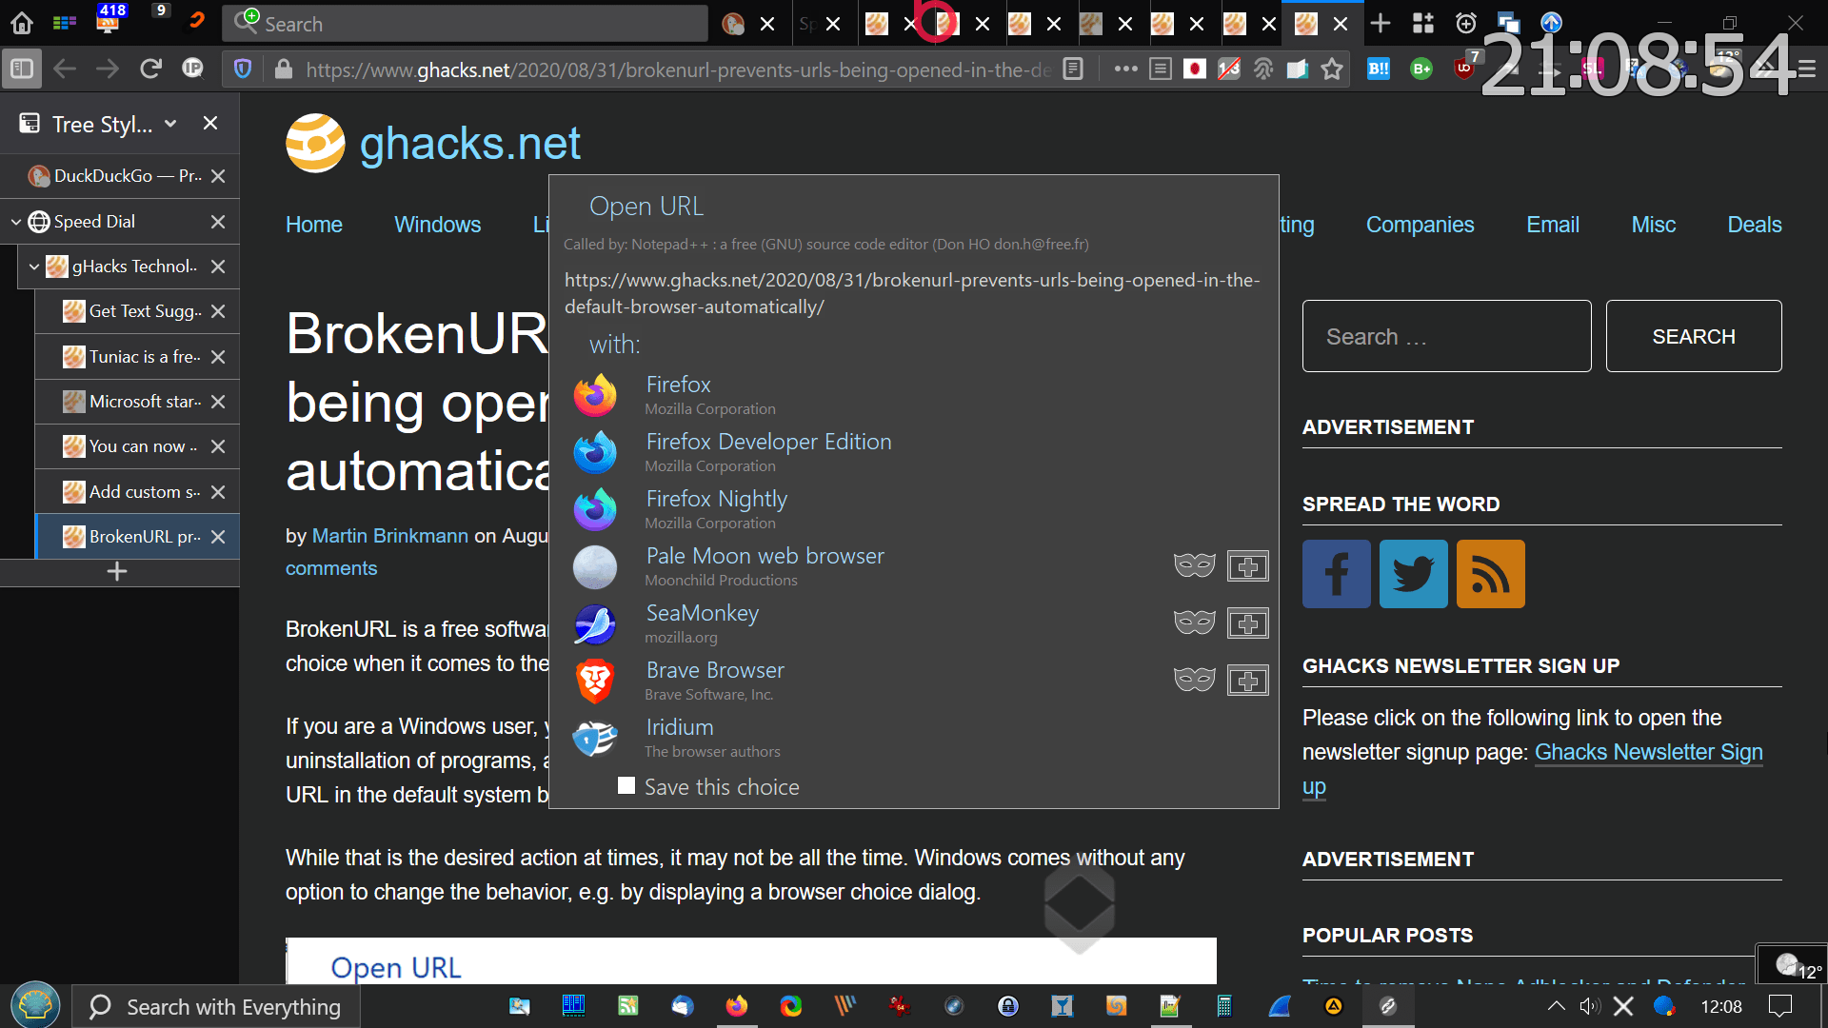
Task: Open the Ghacks Newsletter Sign up link
Action: [x=1648, y=752]
